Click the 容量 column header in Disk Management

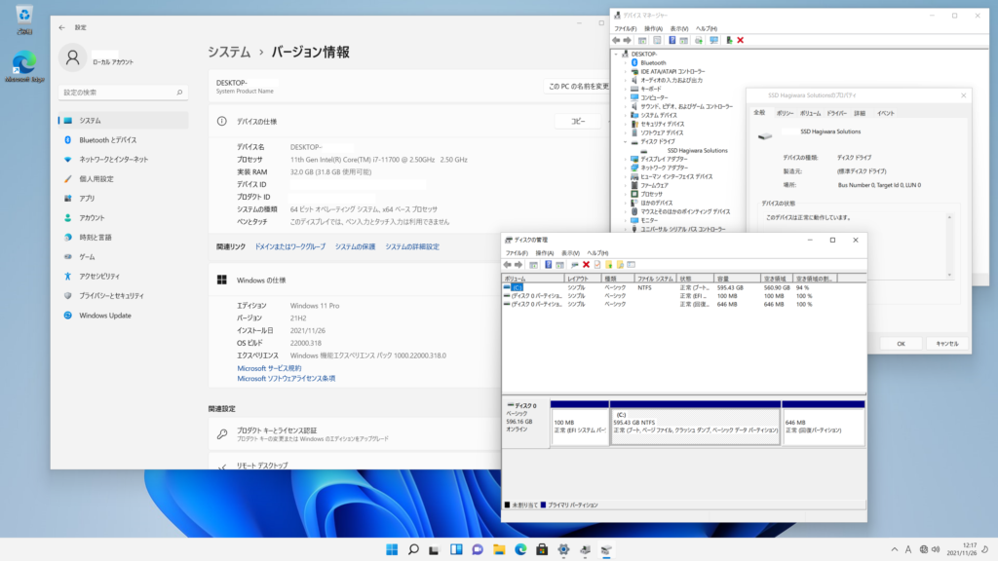(x=737, y=279)
